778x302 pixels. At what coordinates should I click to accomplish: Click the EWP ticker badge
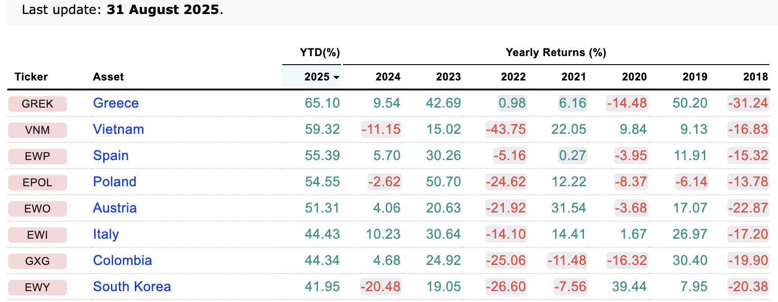point(38,156)
